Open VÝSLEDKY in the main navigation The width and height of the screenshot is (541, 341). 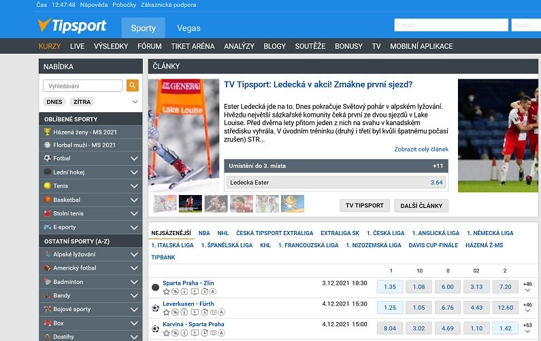click(x=111, y=46)
